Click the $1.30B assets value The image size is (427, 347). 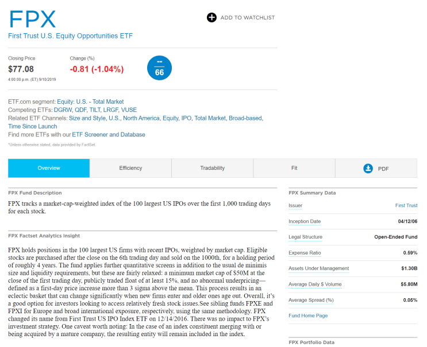pos(409,268)
